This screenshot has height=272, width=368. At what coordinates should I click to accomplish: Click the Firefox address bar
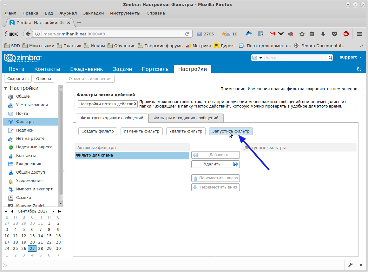pyautogui.click(x=112, y=34)
